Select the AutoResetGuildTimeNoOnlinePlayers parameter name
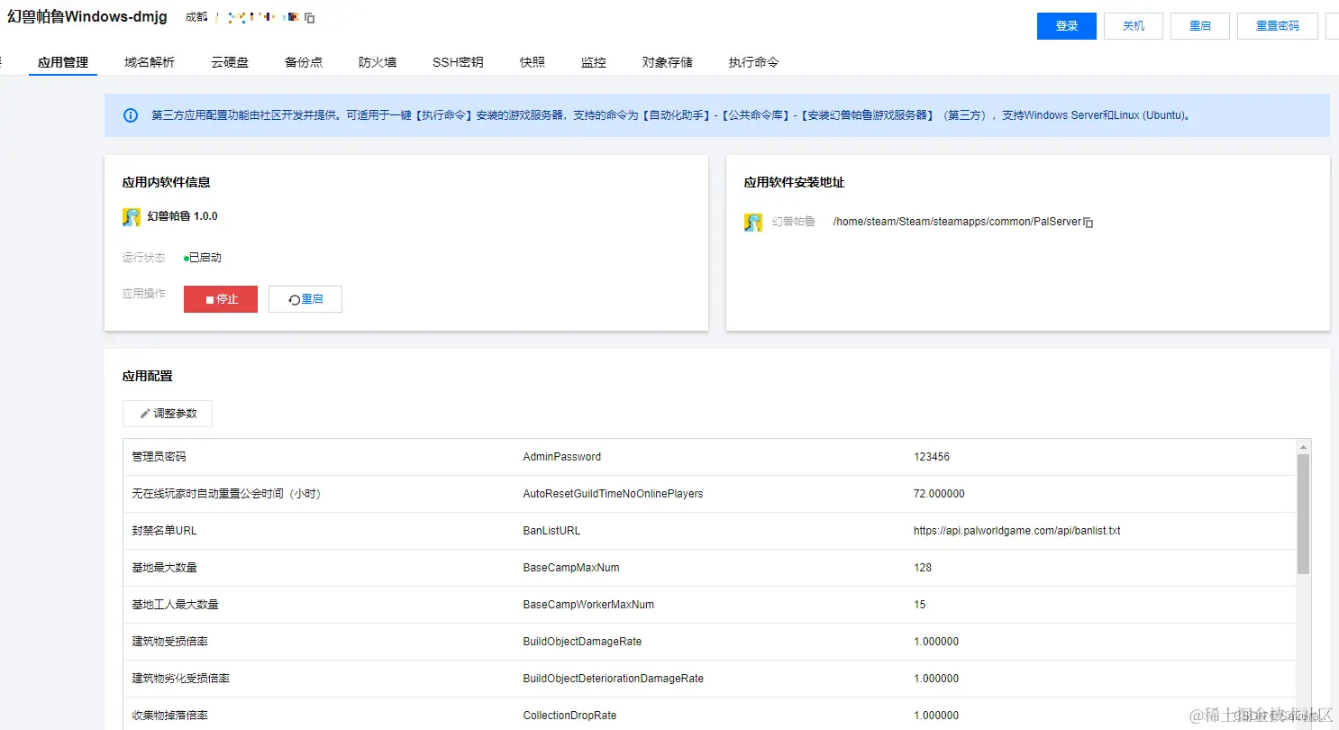This screenshot has width=1339, height=730. (x=613, y=494)
